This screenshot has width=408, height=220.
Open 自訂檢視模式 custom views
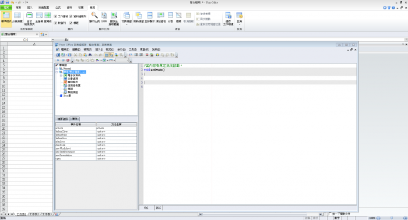[29, 19]
